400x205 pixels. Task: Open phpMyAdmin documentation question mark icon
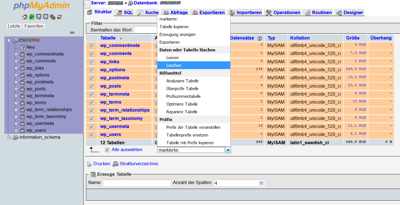pyautogui.click(x=39, y=17)
